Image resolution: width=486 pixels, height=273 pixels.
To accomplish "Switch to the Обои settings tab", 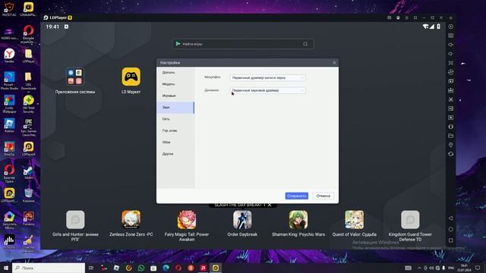I will pos(175,143).
